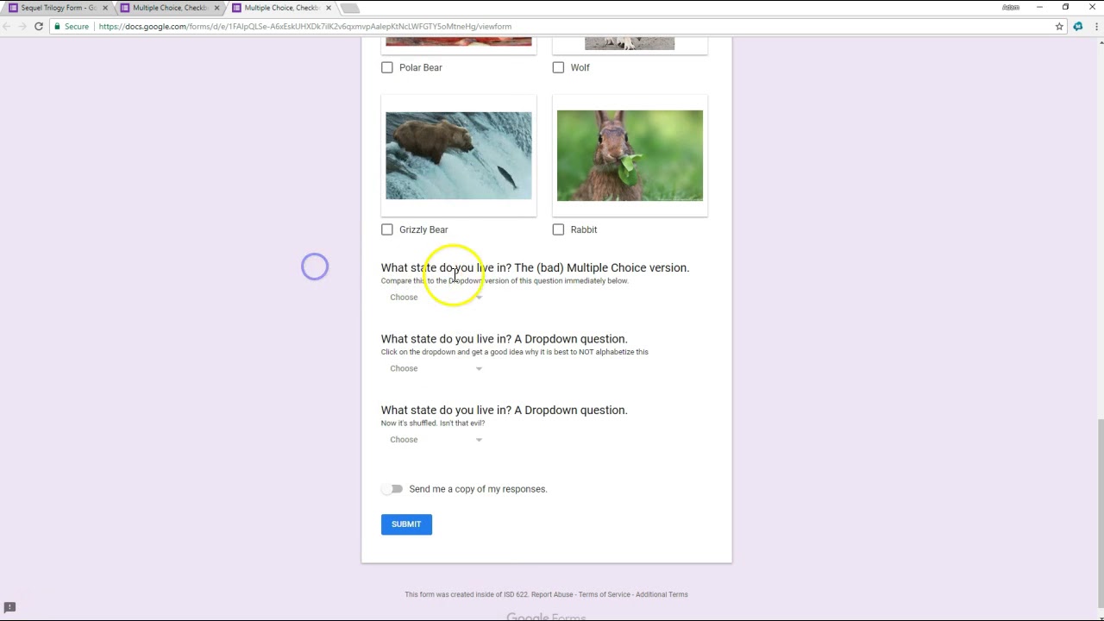Click 'Now it's shuffled. Isn't that evil?' text

coord(433,423)
